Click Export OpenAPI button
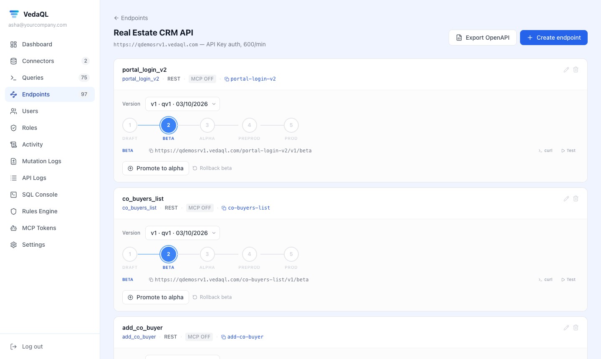This screenshot has height=359, width=601. [482, 38]
